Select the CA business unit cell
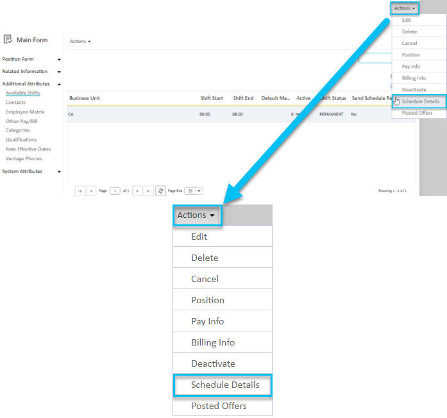Screen dimensions: 447x418 click(x=71, y=114)
